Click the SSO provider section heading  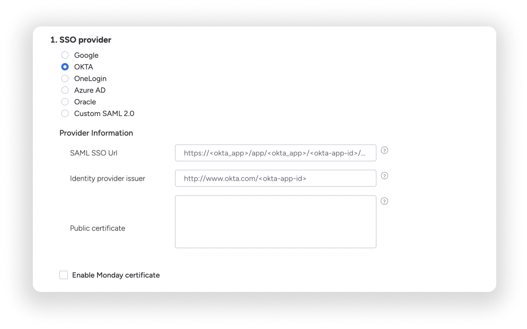(81, 40)
